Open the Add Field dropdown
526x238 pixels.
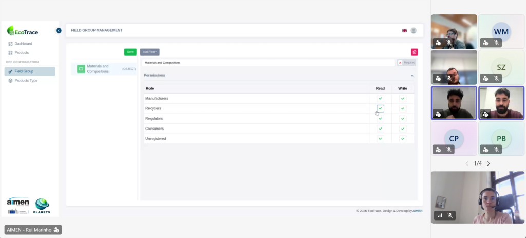tap(149, 52)
